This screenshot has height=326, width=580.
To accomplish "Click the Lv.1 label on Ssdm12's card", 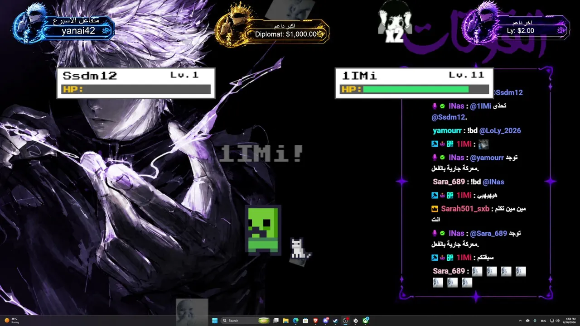I will pyautogui.click(x=184, y=75).
